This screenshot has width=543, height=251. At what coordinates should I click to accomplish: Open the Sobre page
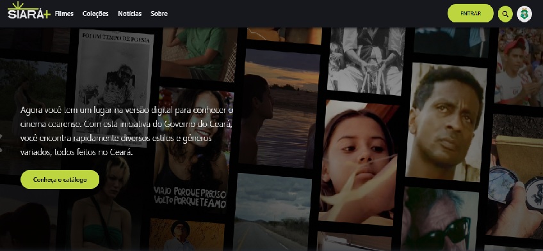(x=159, y=14)
